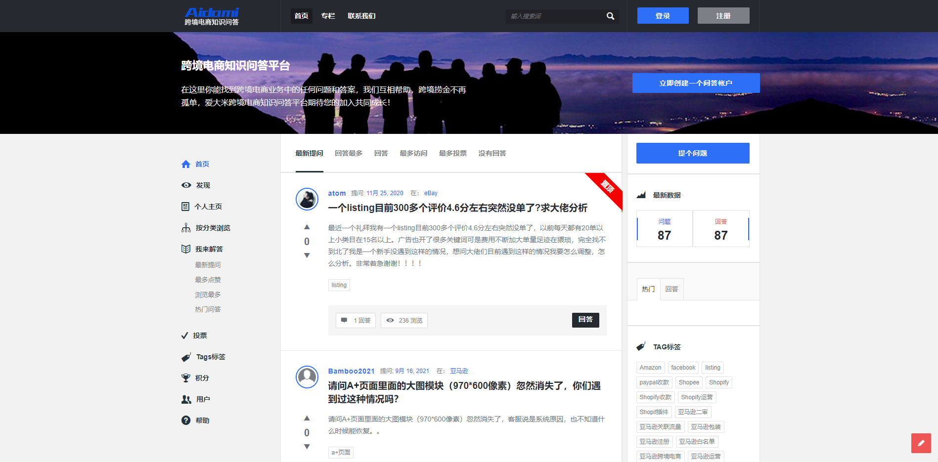Open the 专栏 top navigation item
938x462 pixels.
click(328, 16)
